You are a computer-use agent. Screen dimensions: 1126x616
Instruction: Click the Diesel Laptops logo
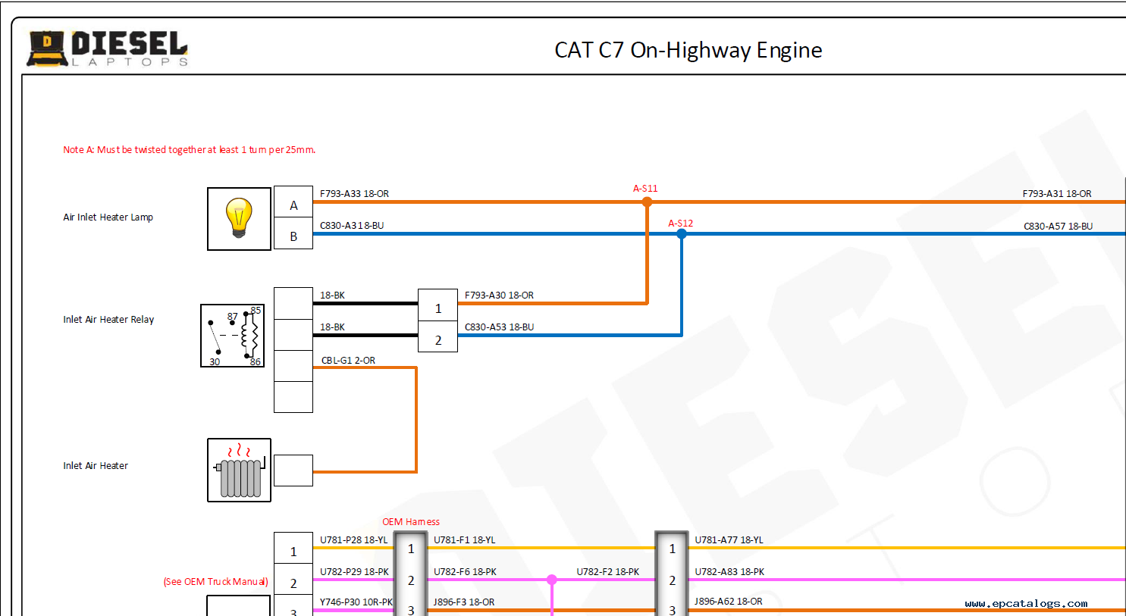pos(108,48)
